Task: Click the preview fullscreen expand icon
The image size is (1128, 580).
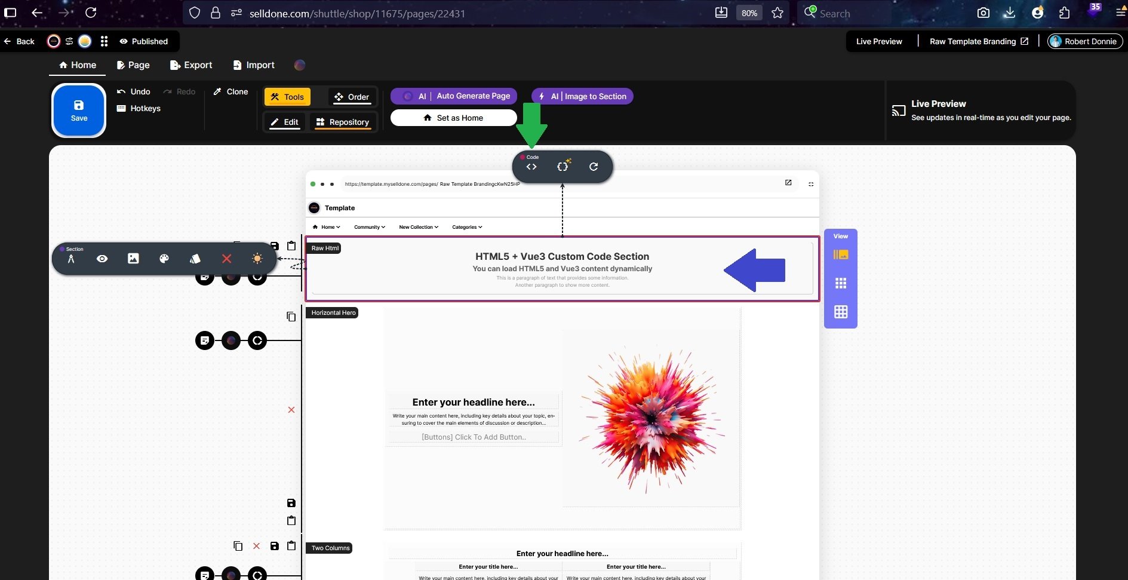Action: click(x=811, y=184)
